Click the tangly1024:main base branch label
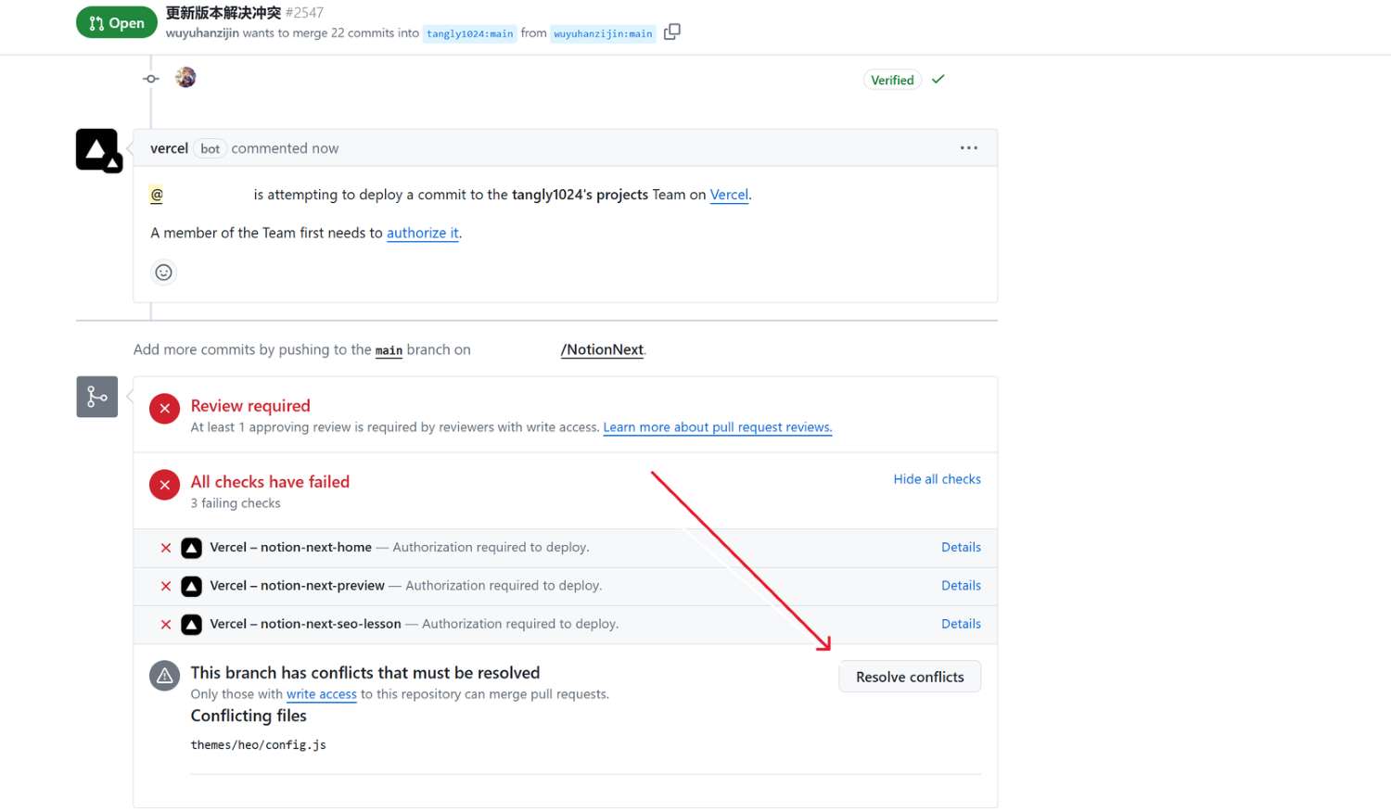Viewport: 1391px width, 812px height. [469, 34]
